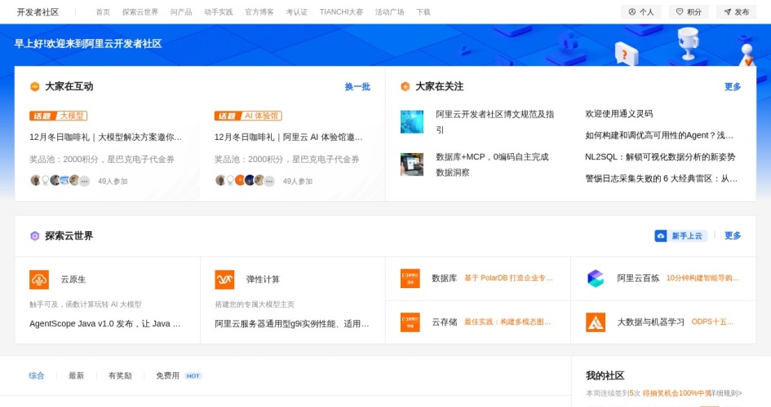Open TIANCHI大赛 in top navigation
Viewport: 771px width, 407px height.
click(x=341, y=12)
